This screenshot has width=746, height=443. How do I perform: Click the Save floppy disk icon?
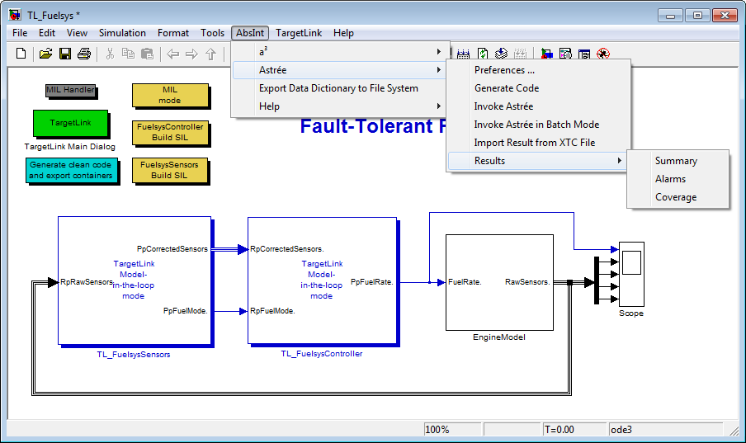click(65, 54)
